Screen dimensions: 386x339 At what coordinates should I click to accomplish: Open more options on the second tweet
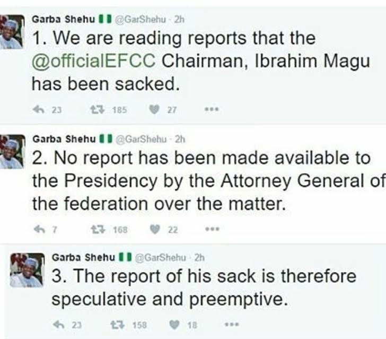(213, 230)
